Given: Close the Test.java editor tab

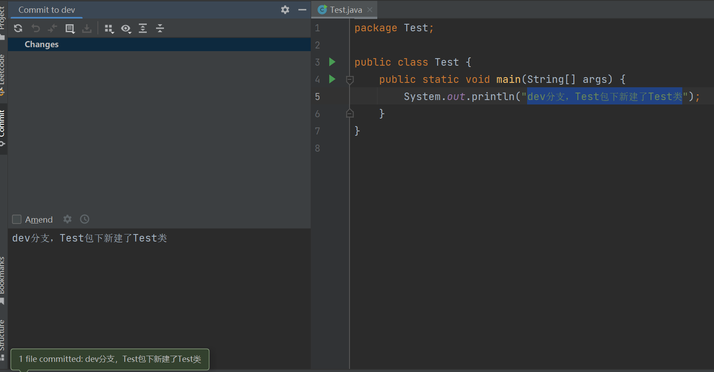Looking at the screenshot, I should pyautogui.click(x=370, y=10).
